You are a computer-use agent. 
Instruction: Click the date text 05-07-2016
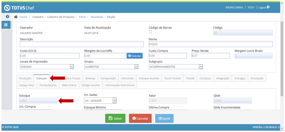[x=91, y=33]
